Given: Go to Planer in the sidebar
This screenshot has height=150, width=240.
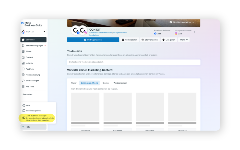Looking at the screenshot, I should (29, 51).
